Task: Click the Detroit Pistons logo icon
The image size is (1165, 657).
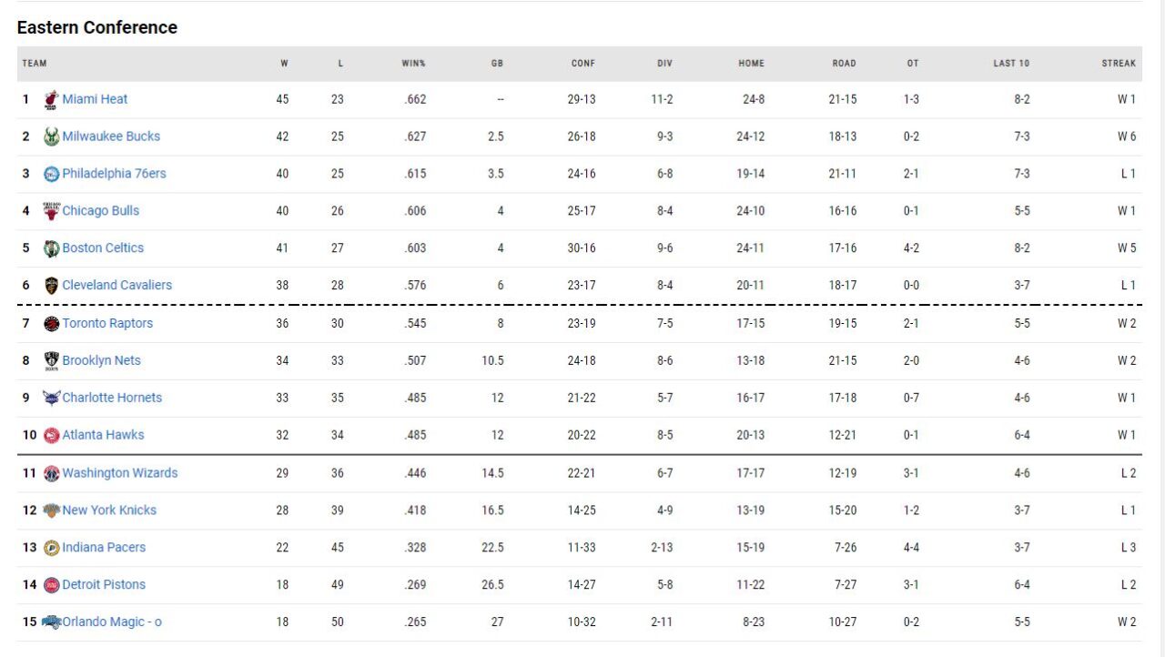Action: (51, 585)
